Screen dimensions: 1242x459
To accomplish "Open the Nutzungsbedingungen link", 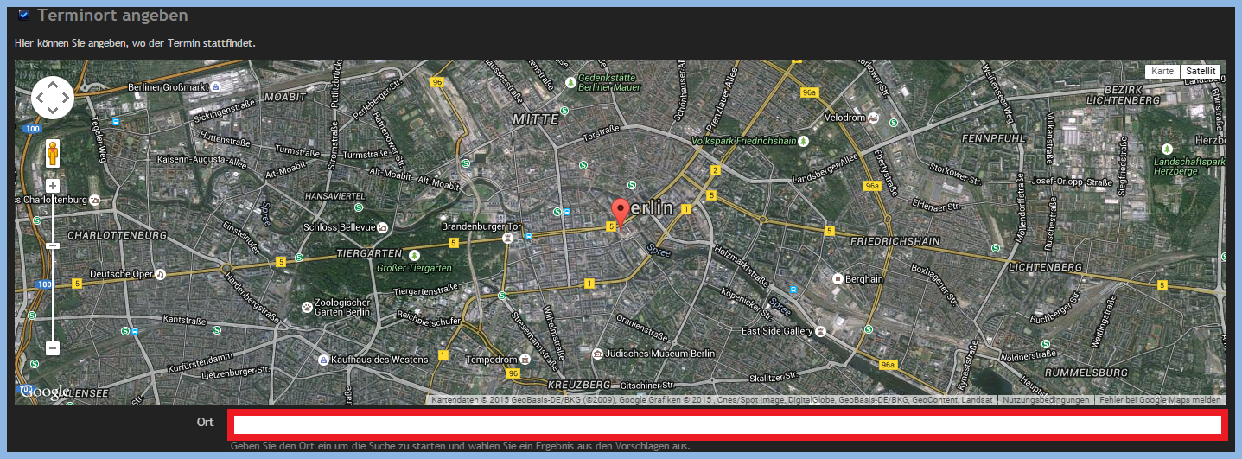I will pos(1045,400).
